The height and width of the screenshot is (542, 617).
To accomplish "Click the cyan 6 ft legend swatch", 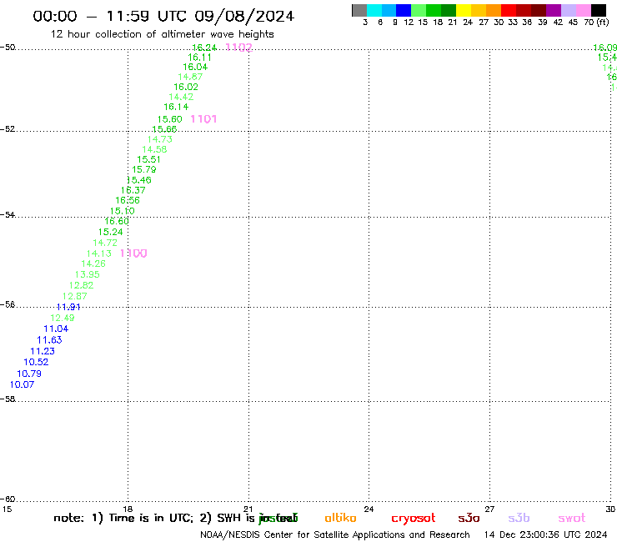I will point(374,10).
